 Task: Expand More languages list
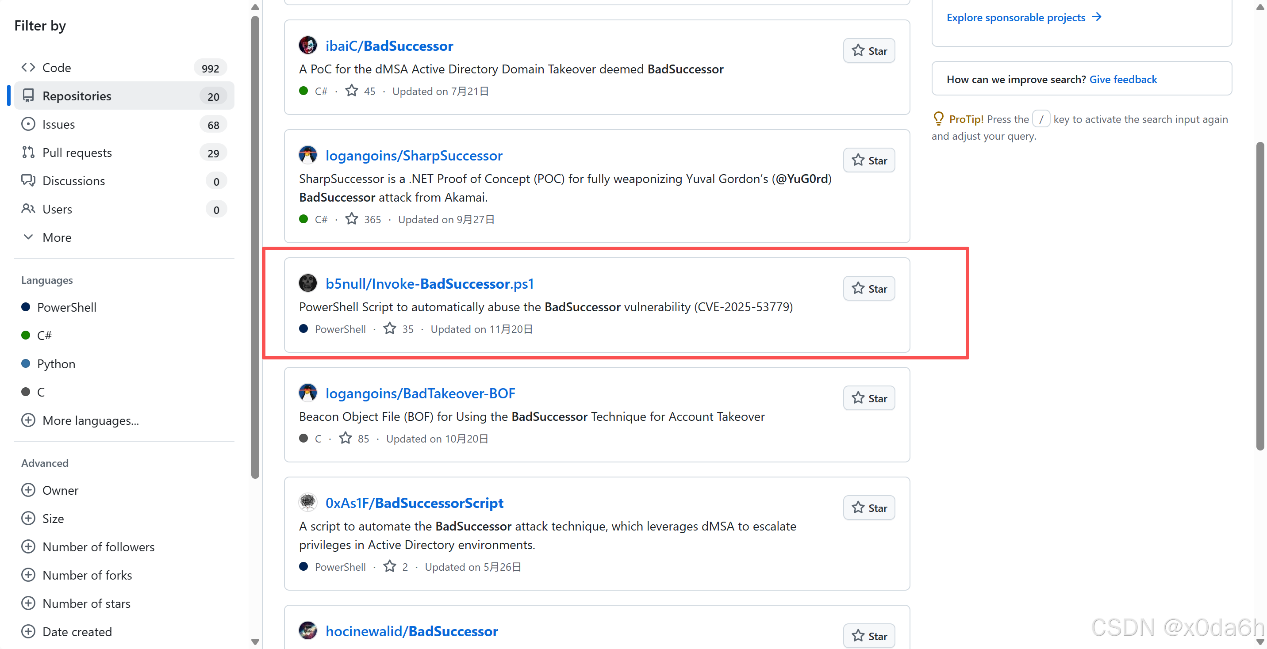coord(91,420)
